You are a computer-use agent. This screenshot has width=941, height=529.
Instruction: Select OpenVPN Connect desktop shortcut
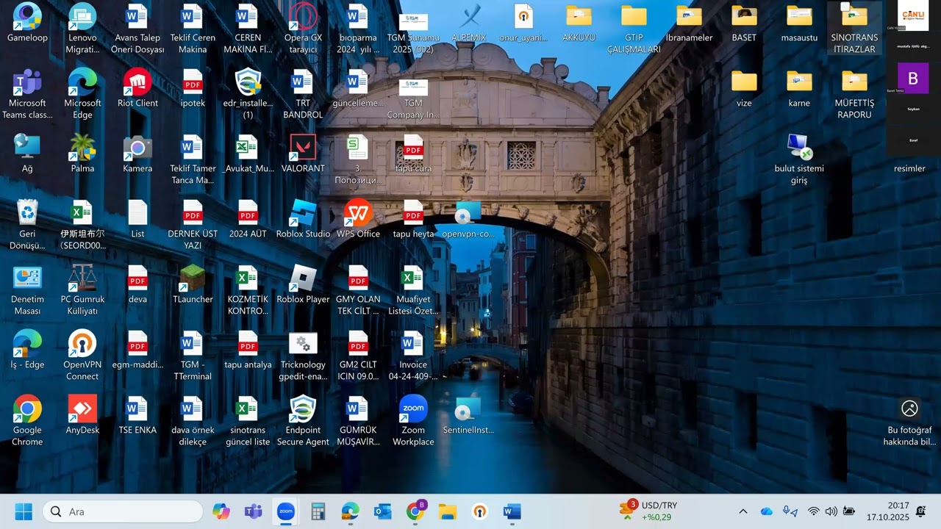pyautogui.click(x=82, y=356)
